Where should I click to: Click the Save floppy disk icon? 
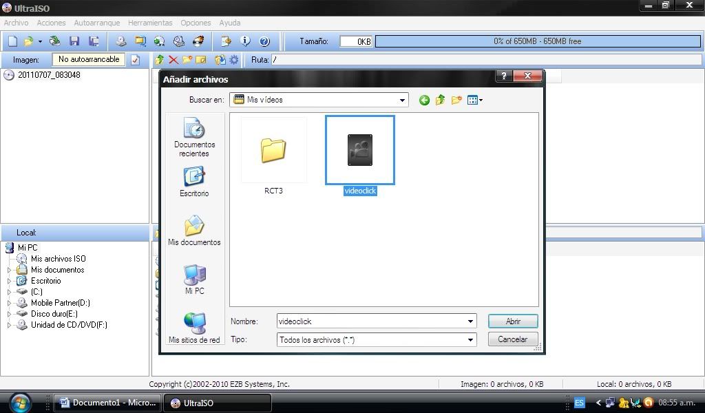(x=74, y=41)
